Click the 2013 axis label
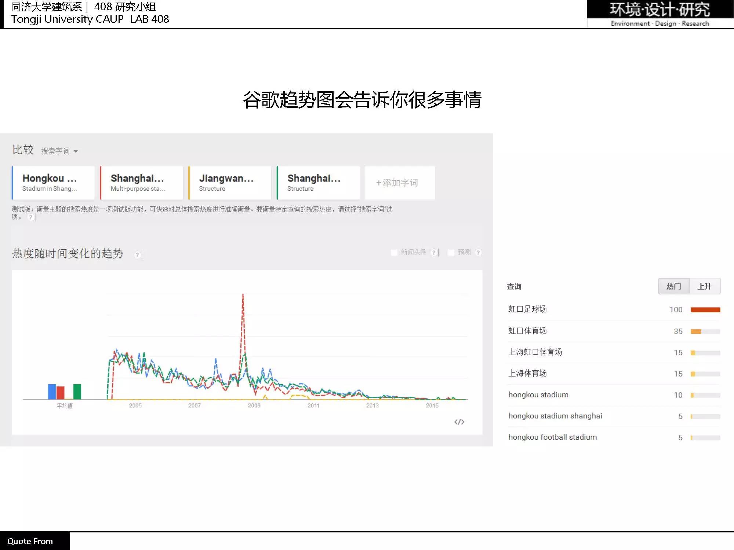Screen dimensions: 734x550 pyautogui.click(x=373, y=406)
